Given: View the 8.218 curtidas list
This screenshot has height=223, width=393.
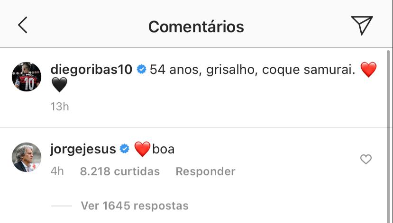Looking at the screenshot, I should click(120, 171).
